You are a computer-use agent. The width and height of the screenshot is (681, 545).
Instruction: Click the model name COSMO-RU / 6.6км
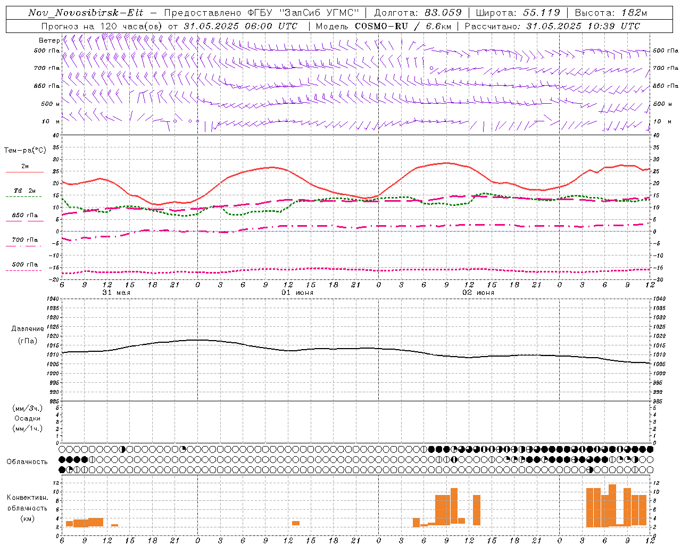pos(403,26)
